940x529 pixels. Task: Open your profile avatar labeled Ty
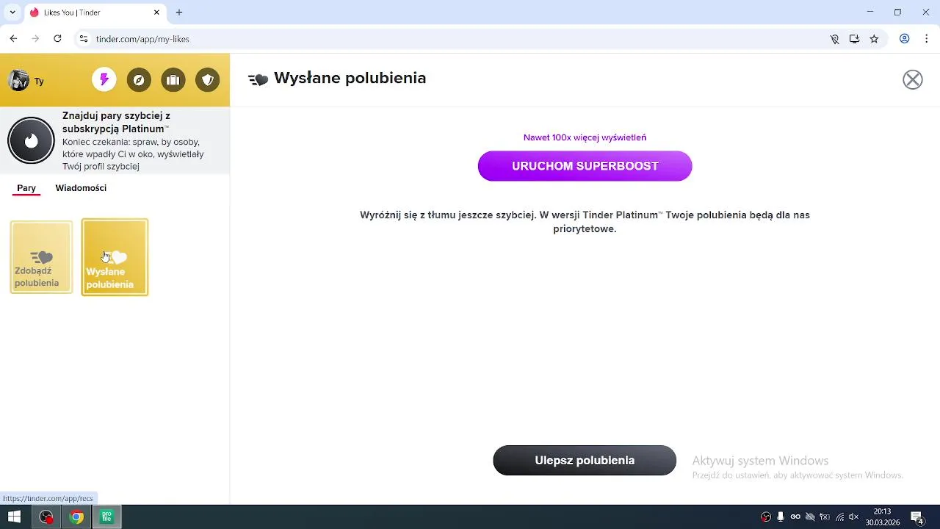[x=19, y=80]
